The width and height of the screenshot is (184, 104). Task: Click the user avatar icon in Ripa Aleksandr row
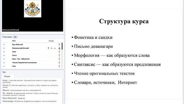click(x=60, y=44)
